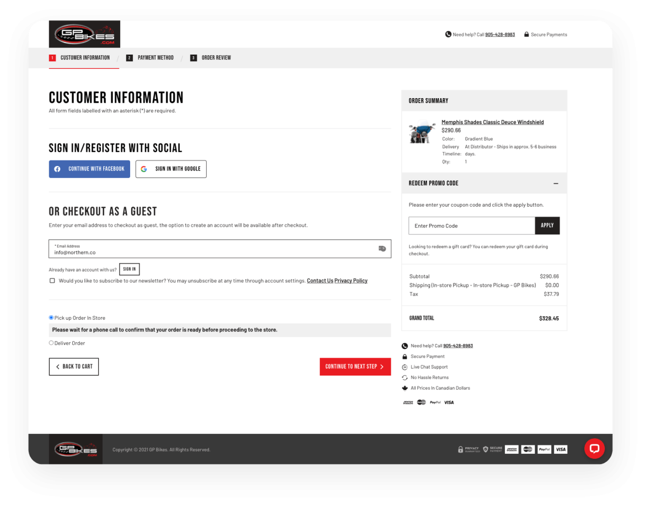Click the Continue With Facebook button

click(x=89, y=169)
